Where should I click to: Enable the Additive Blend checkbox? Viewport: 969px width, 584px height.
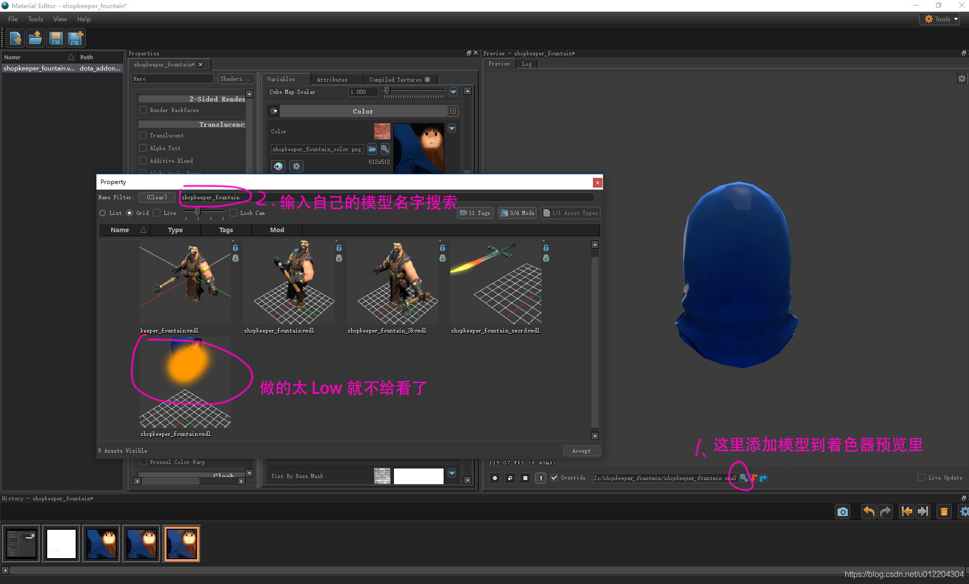[143, 161]
